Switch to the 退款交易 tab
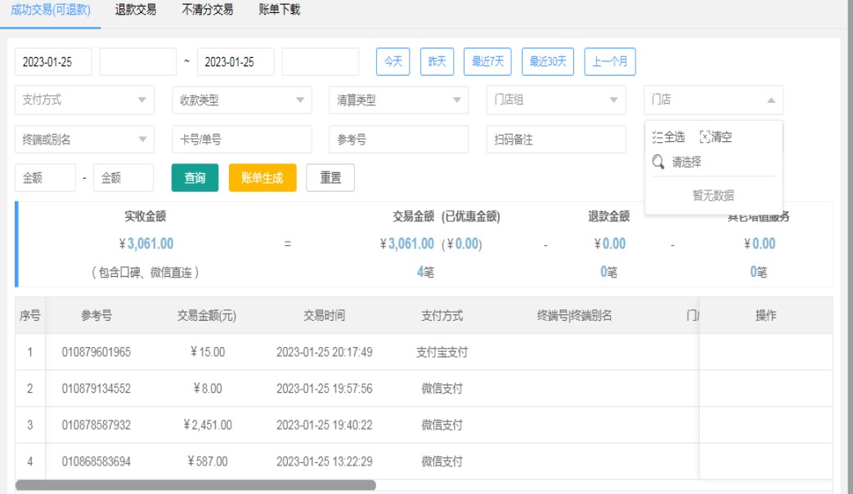This screenshot has width=853, height=494. [x=137, y=11]
